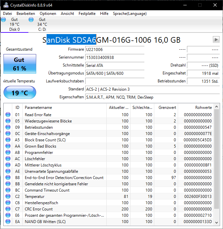Open the Ansicht menu
The height and width of the screenshot is (229, 223).
pyautogui.click(x=67, y=14)
